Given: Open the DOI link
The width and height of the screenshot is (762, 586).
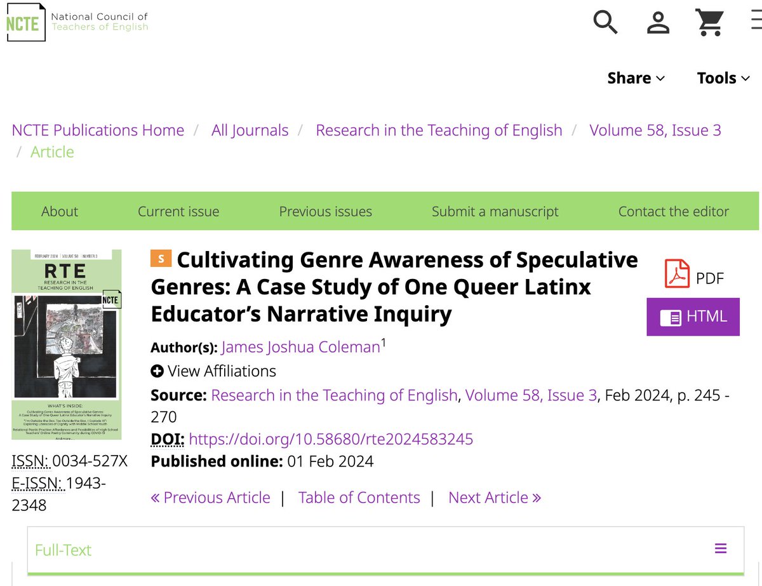Looking at the screenshot, I should (331, 439).
